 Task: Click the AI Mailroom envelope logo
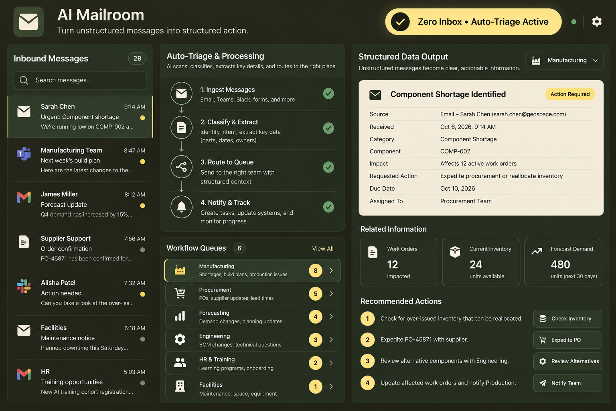tap(28, 22)
